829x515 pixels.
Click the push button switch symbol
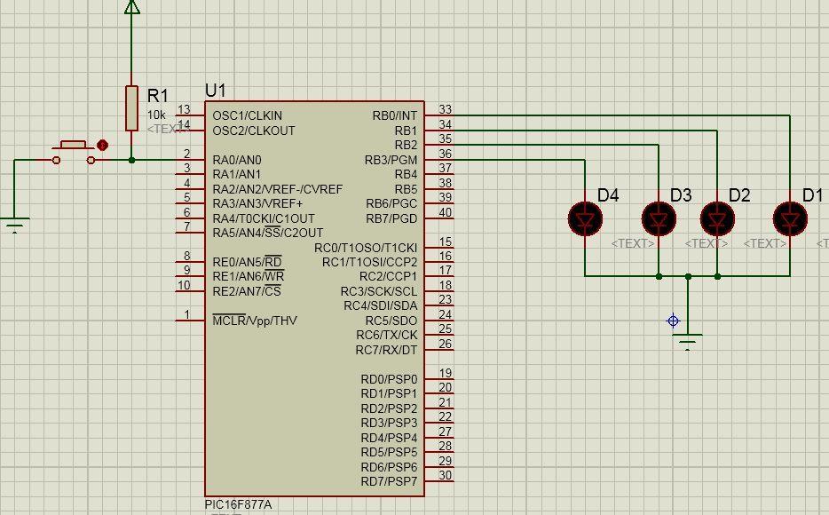pyautogui.click(x=74, y=152)
